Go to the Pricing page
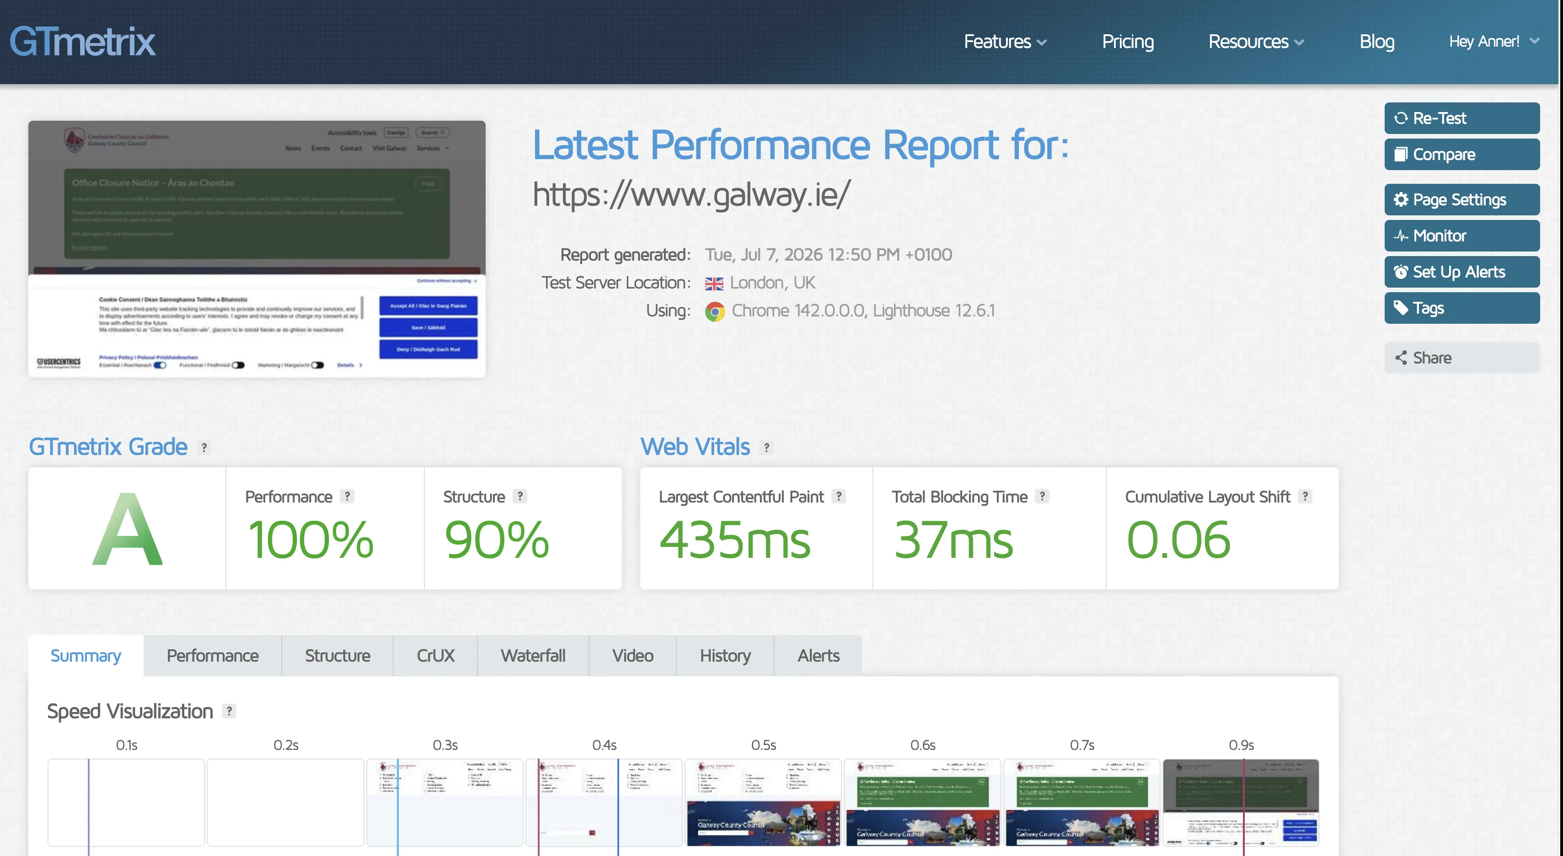 (x=1127, y=42)
